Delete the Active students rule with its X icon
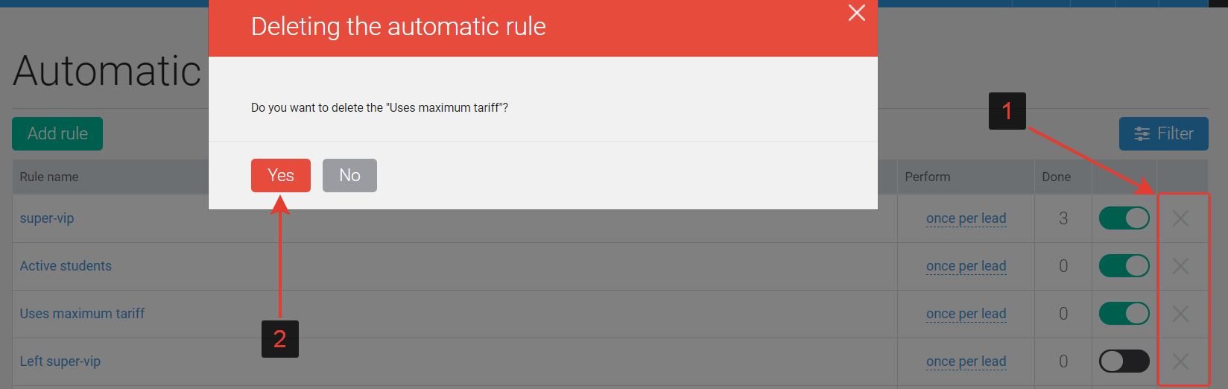1228x389 pixels. pyautogui.click(x=1180, y=266)
